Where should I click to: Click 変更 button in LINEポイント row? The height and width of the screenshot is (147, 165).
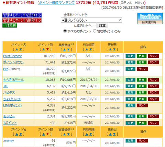(x=130, y=105)
